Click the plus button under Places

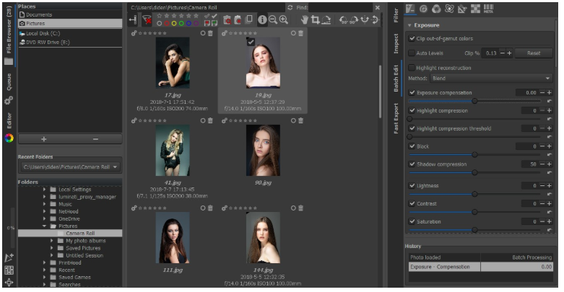[43, 138]
